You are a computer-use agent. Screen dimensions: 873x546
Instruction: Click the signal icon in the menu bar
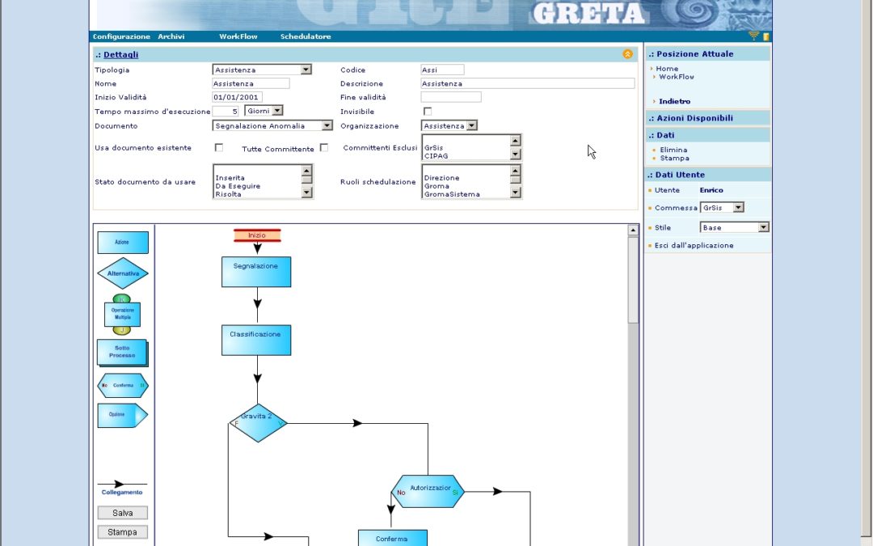[x=754, y=36]
